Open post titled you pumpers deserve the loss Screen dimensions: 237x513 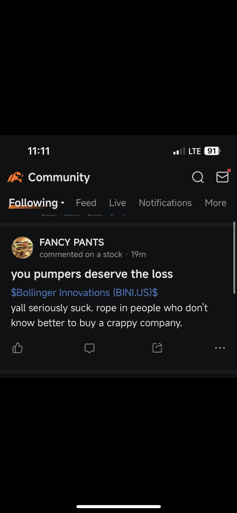click(92, 274)
